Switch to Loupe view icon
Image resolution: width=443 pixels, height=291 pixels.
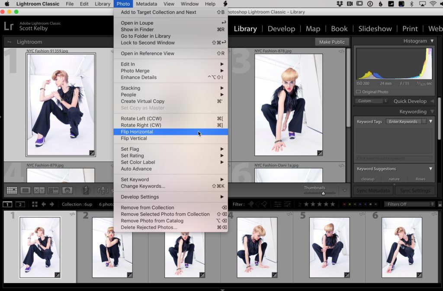click(25, 191)
